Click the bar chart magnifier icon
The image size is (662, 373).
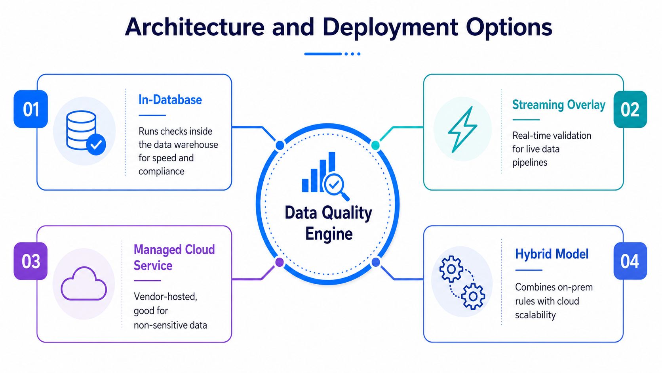pyautogui.click(x=325, y=176)
